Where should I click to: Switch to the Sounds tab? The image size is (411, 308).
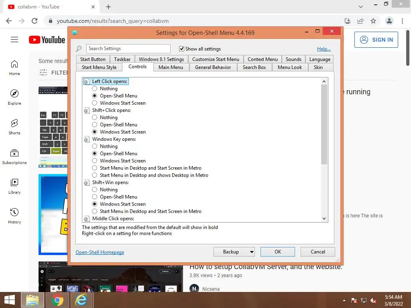(293, 59)
